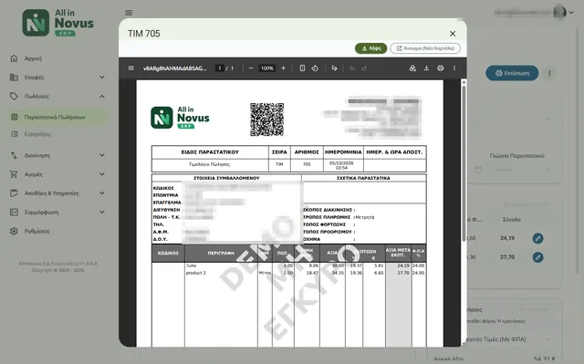Expand the Αγορές sidebar menu

[x=58, y=174]
